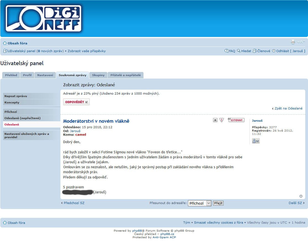308x241 pixels.
Task: Click the Citovat quote button
Action: 236,120
